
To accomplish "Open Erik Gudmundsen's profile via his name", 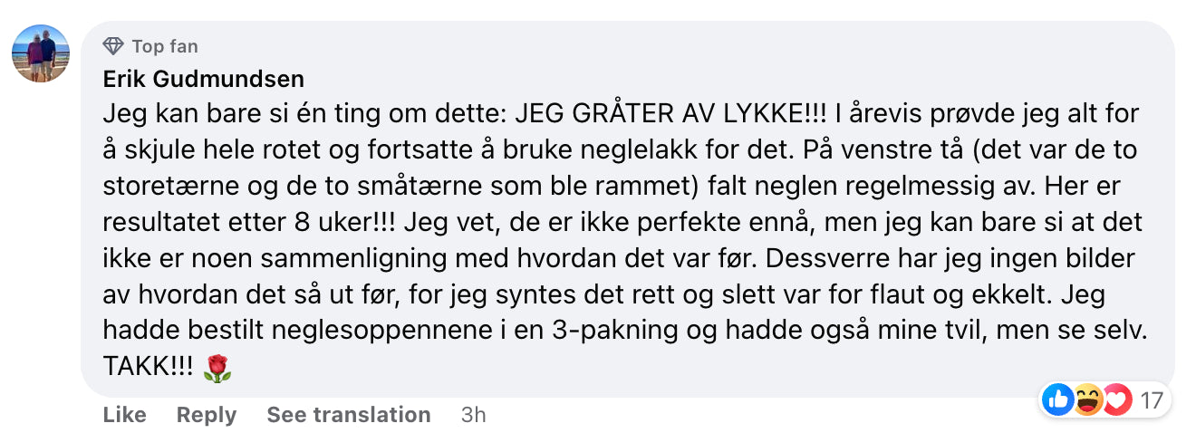I will tap(203, 80).
